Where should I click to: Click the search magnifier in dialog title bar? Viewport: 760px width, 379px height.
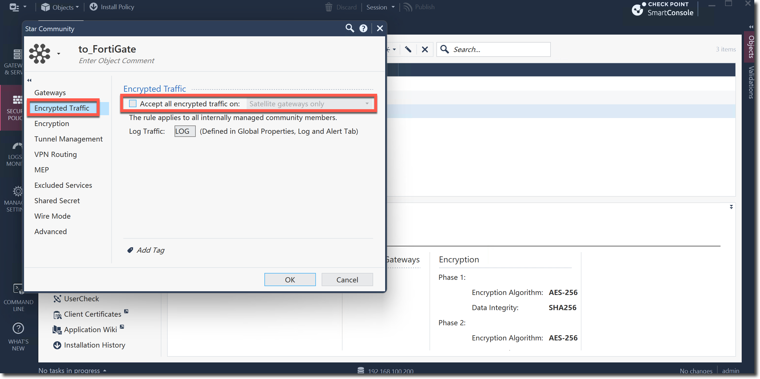click(350, 28)
